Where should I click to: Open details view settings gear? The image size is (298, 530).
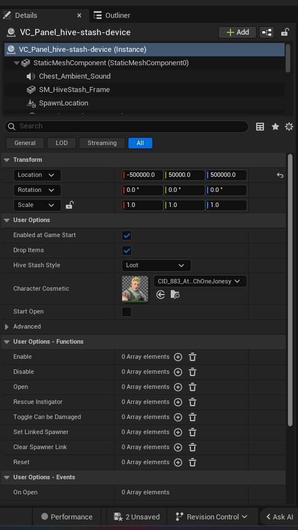[x=289, y=127]
